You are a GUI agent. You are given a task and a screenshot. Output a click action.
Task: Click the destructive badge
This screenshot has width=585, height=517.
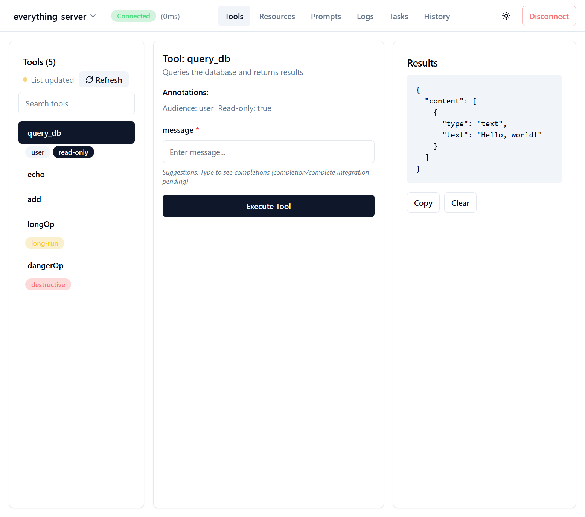[x=48, y=284]
